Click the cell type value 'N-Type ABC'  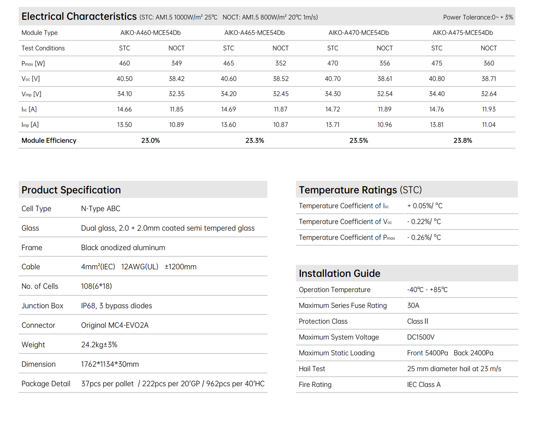click(101, 209)
